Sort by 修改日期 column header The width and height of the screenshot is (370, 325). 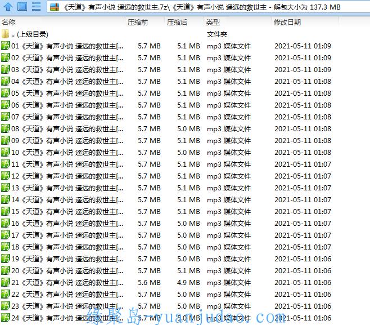coord(287,22)
